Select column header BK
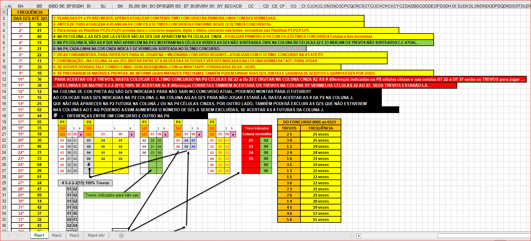531x241 pixels. pyautogui.click(x=120, y=6)
